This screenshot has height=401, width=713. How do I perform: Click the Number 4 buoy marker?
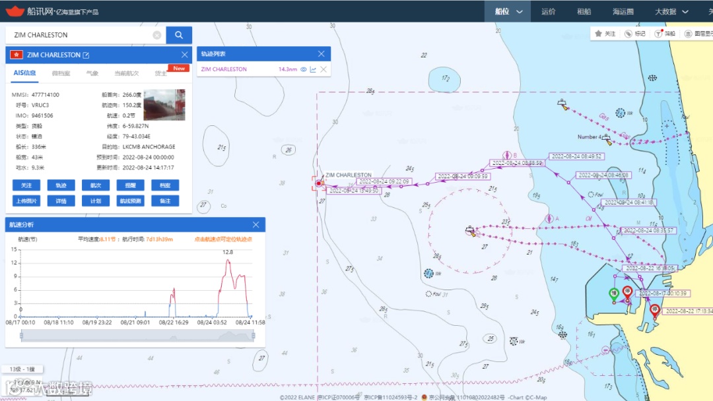606,139
